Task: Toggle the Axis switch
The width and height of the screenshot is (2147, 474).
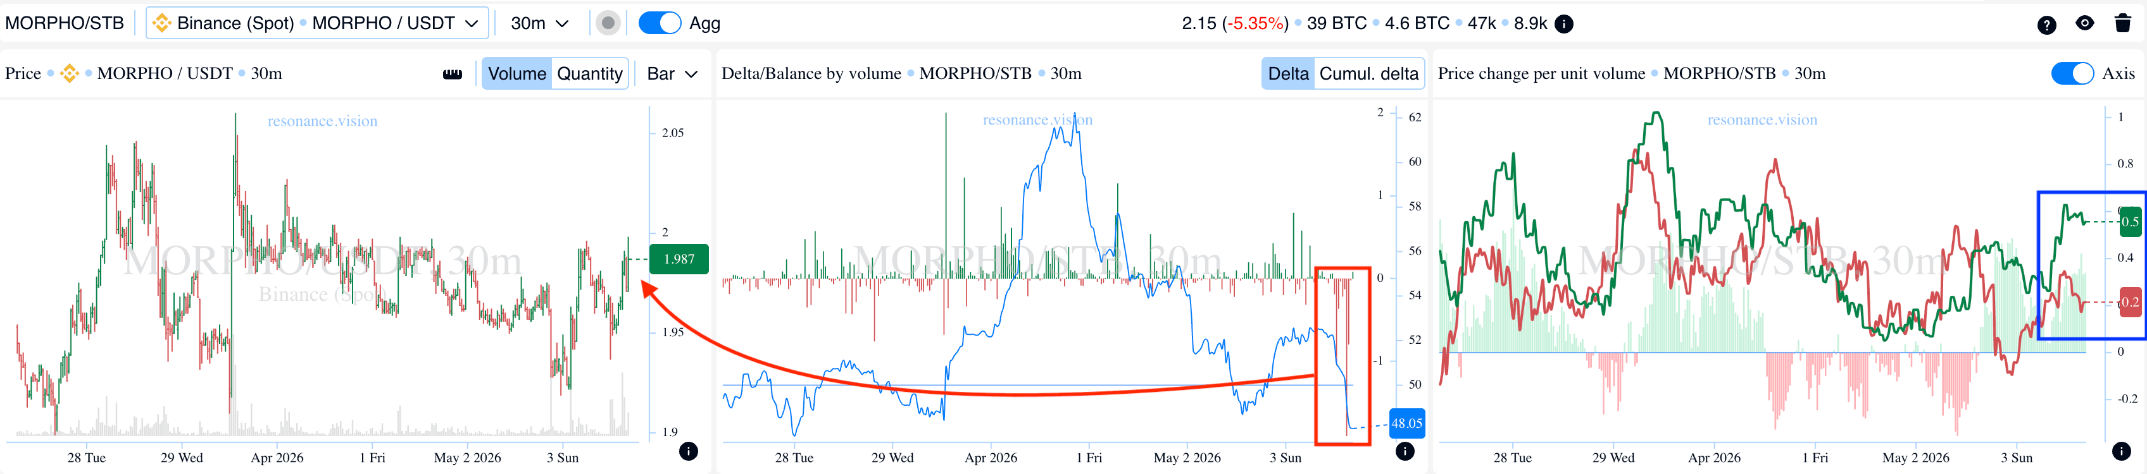Action: 2072,73
